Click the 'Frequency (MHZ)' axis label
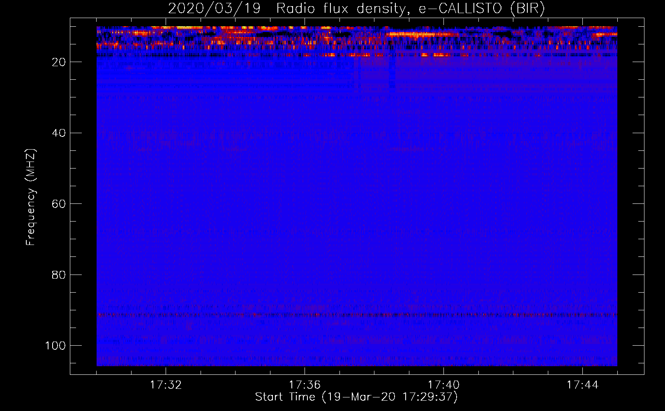Image resolution: width=665 pixels, height=411 pixels. click(x=31, y=197)
